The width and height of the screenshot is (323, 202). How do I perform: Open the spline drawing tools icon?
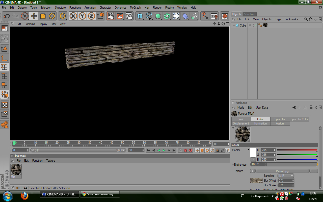click(149, 16)
